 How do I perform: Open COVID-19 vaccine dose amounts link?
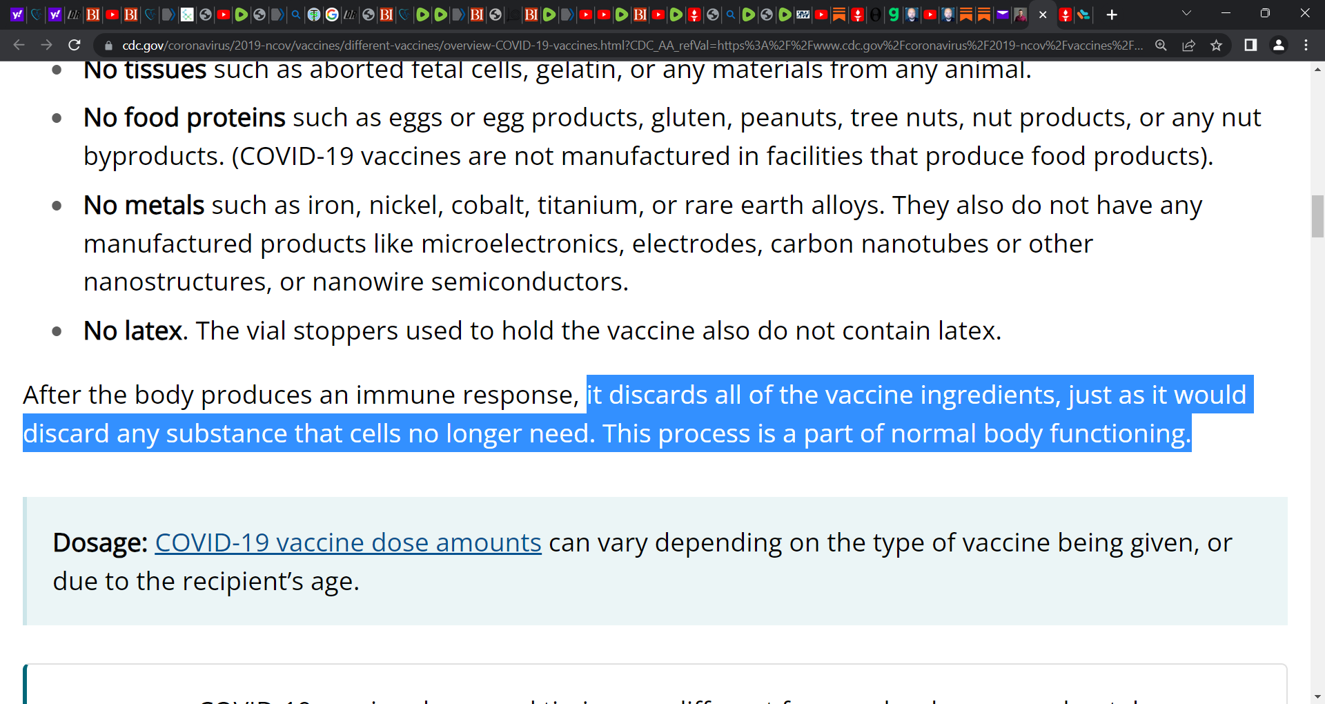click(x=348, y=542)
